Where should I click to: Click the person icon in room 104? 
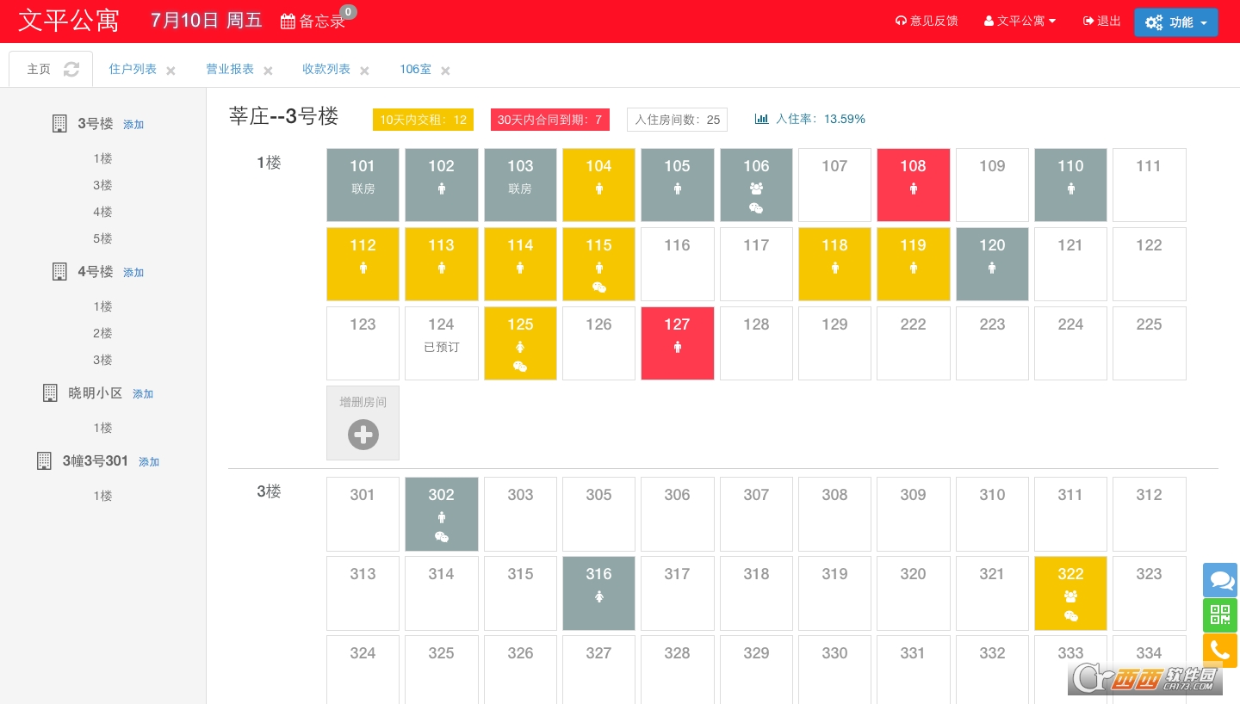[598, 188]
